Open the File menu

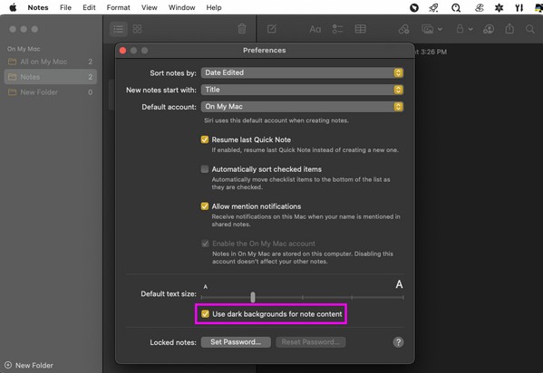coord(65,7)
